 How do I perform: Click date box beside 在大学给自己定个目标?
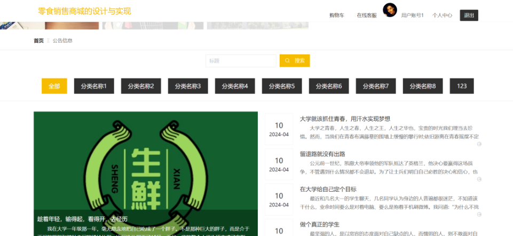(x=279, y=199)
